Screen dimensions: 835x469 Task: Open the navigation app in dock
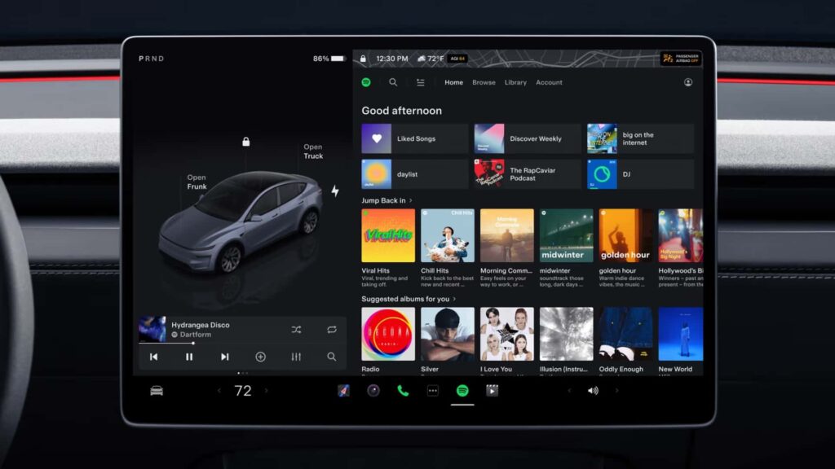pyautogui.click(x=343, y=391)
